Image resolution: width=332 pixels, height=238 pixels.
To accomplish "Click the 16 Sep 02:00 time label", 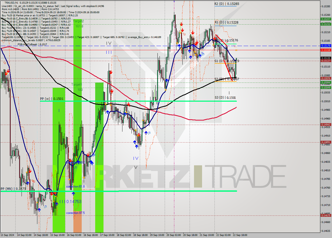I will click(74, 235).
